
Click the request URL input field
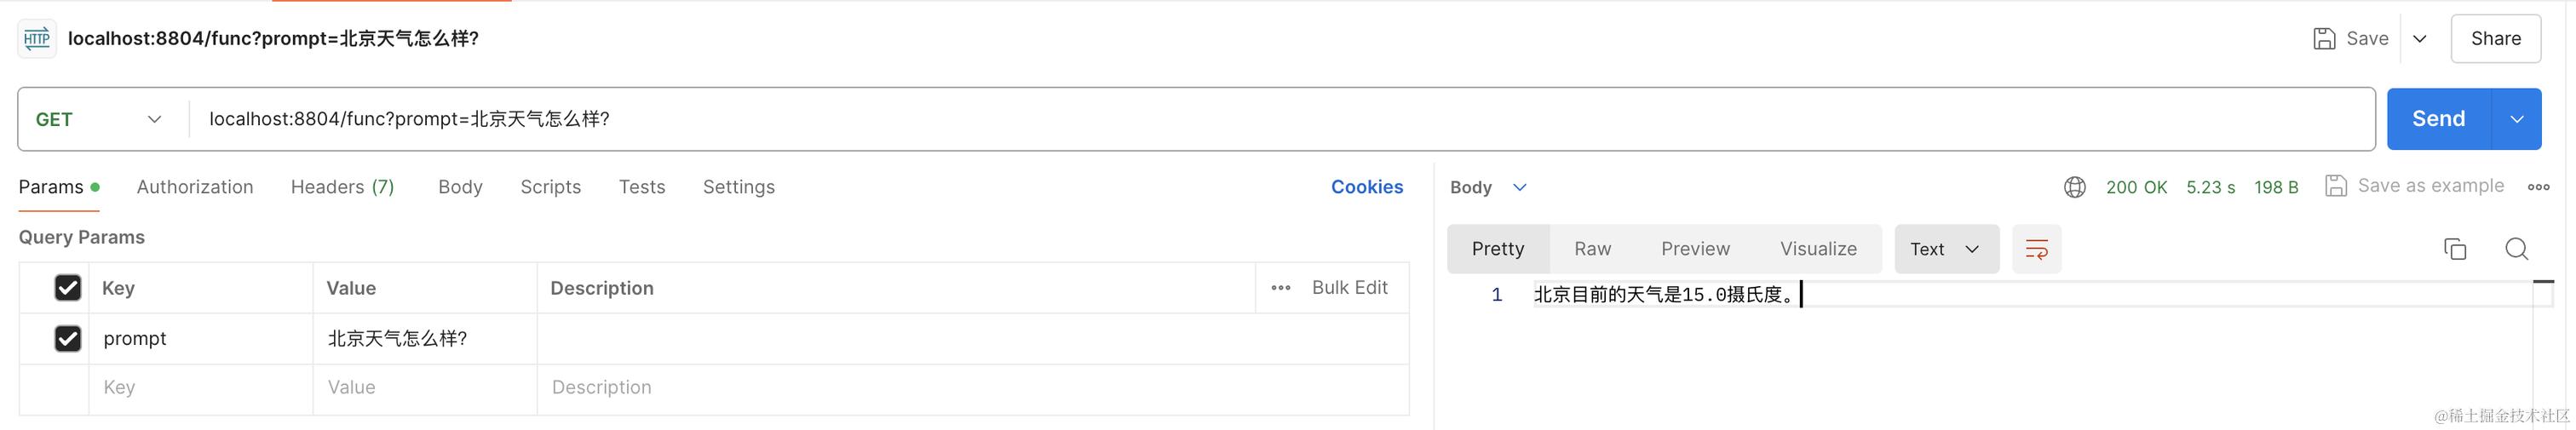(x=1200, y=119)
